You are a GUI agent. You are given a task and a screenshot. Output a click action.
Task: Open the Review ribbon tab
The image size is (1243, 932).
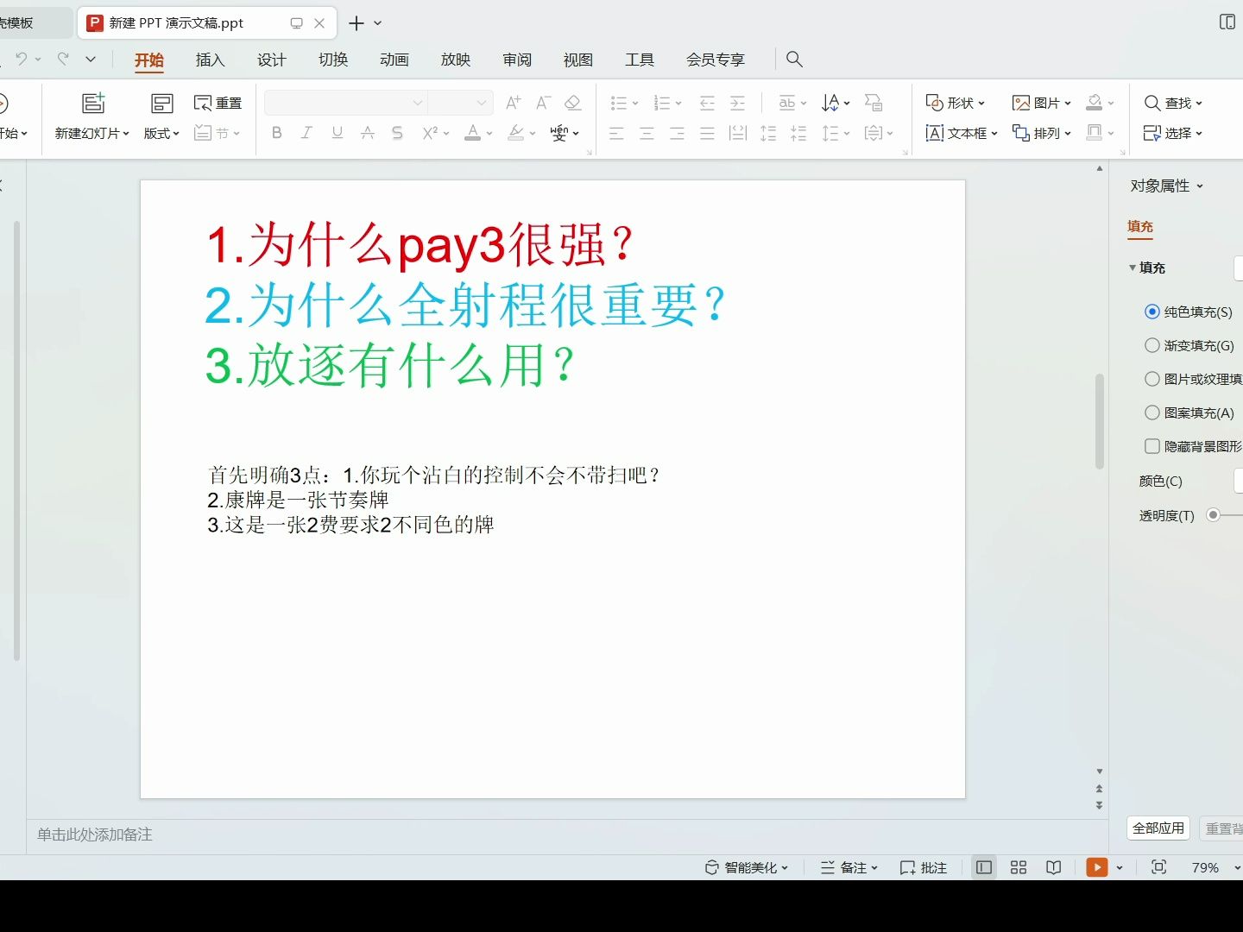click(x=517, y=60)
